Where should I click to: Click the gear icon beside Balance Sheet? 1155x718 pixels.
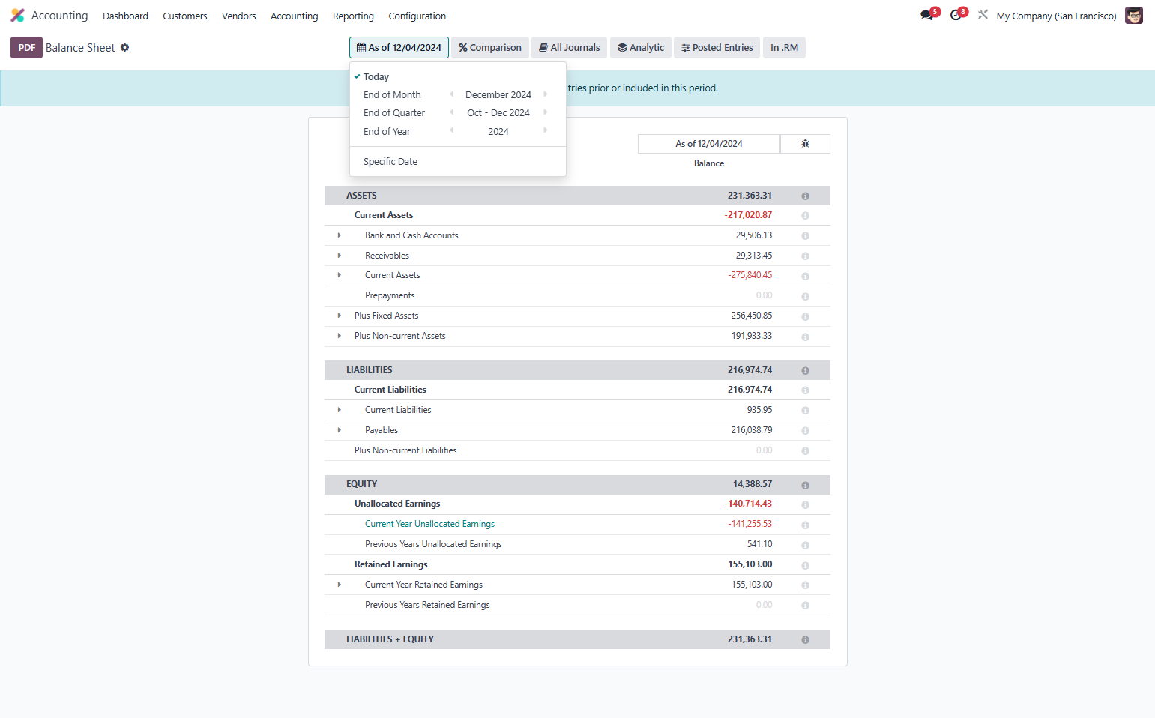click(x=125, y=47)
